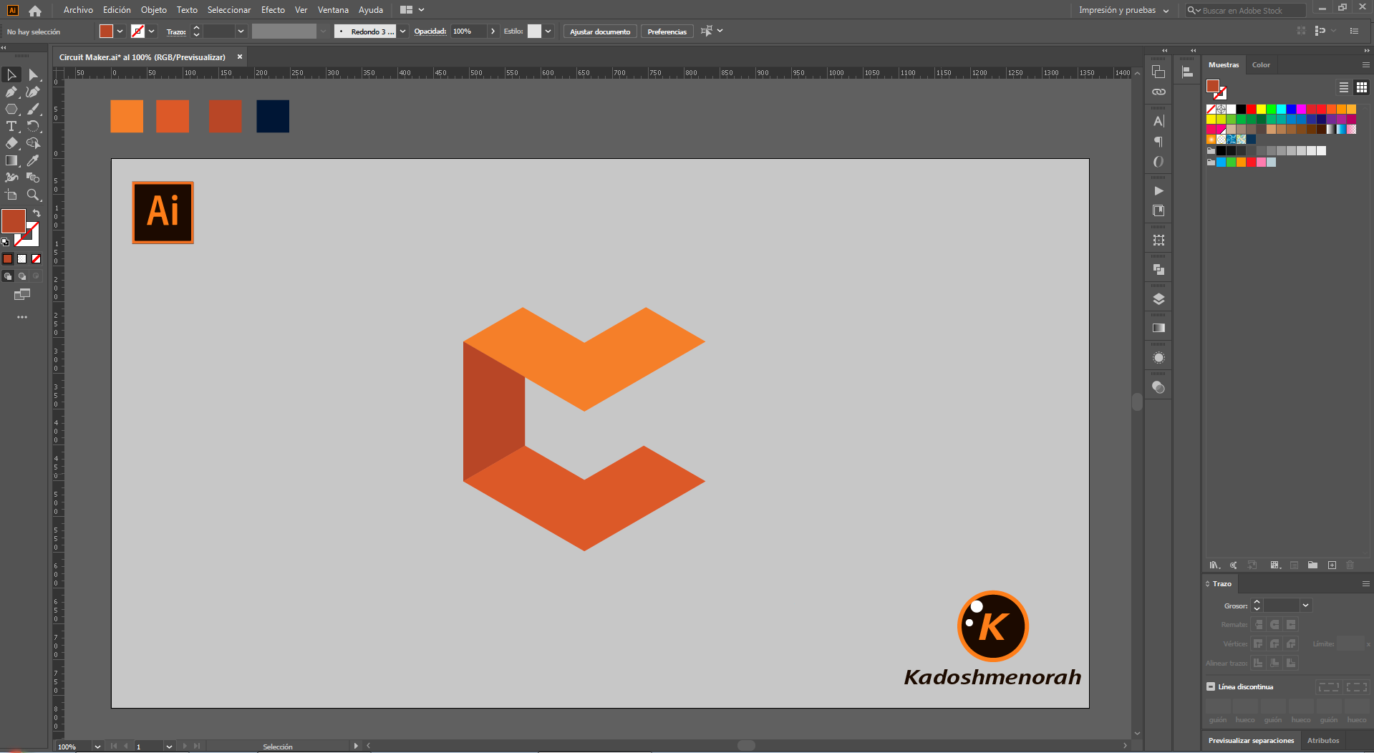The height and width of the screenshot is (753, 1374).
Task: Close the Circuit Maker.ai document tab
Action: click(x=240, y=57)
